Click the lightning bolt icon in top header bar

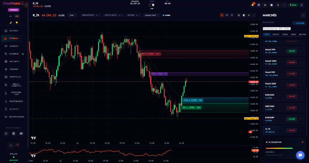point(278,5)
